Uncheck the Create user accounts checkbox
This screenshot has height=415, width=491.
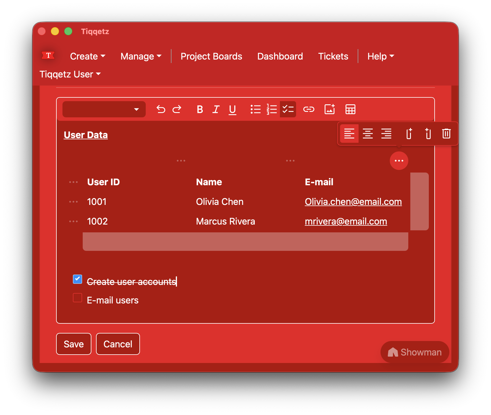coord(77,279)
